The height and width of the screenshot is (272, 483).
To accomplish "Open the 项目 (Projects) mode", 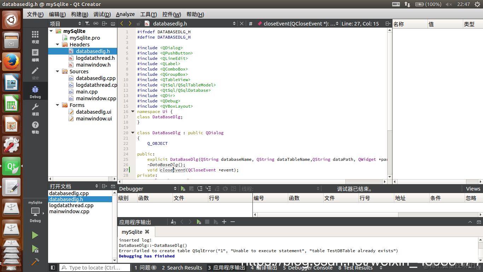I will (35, 109).
